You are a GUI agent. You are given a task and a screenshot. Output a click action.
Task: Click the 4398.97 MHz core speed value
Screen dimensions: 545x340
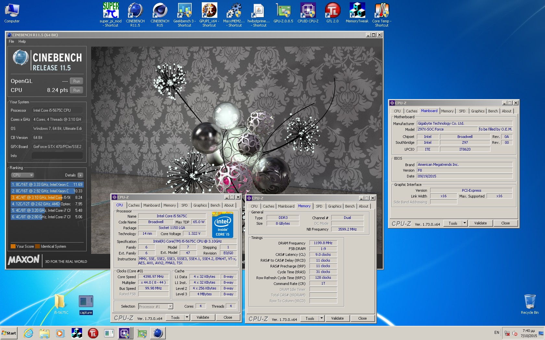153,277
